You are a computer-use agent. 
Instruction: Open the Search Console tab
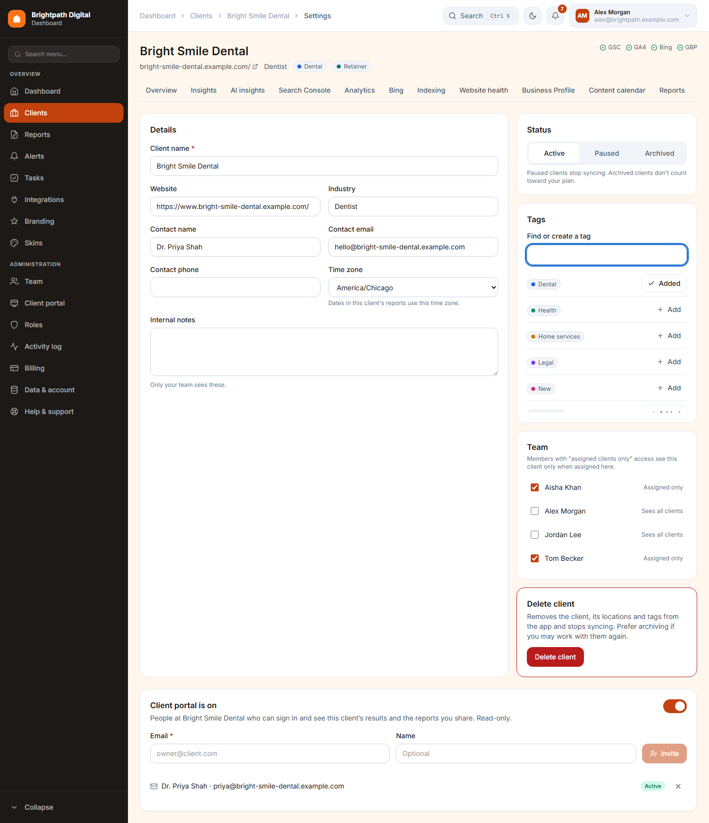click(304, 90)
